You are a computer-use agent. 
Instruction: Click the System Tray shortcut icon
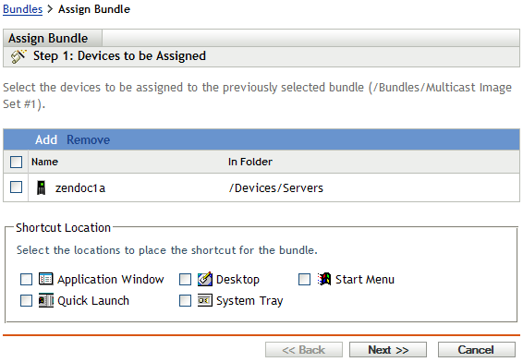204,300
